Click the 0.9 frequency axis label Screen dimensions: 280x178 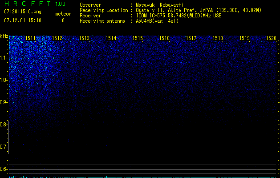click(3, 102)
